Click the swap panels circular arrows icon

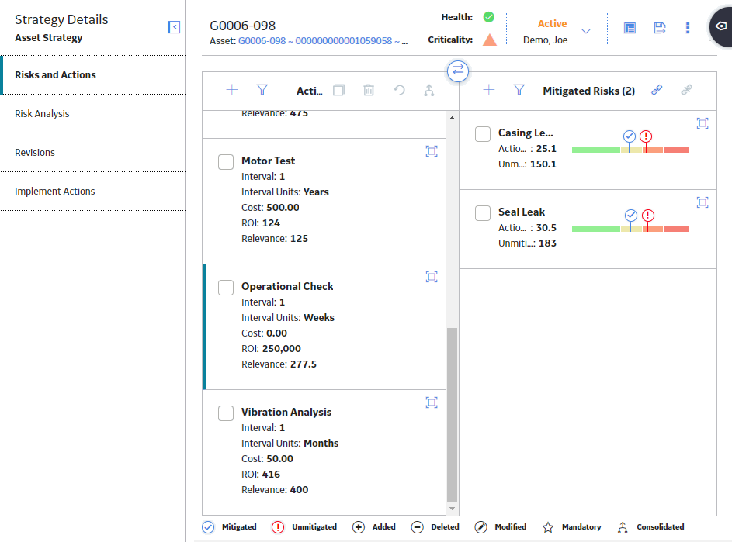click(458, 71)
